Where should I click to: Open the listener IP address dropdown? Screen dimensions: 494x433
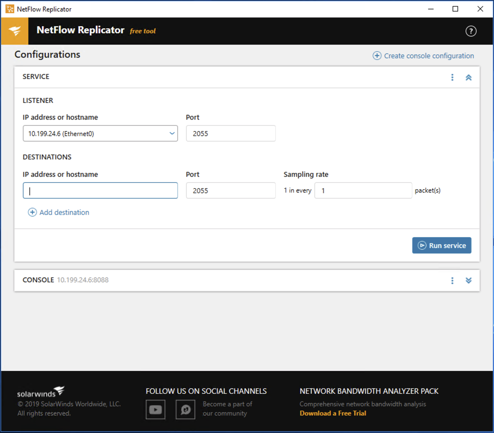click(x=100, y=133)
